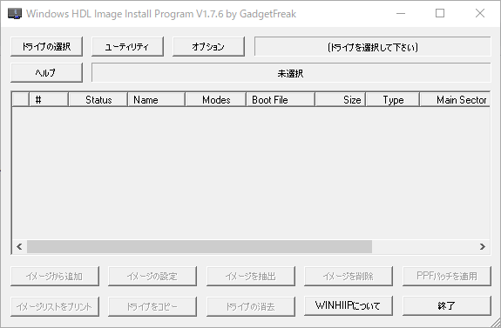The height and width of the screenshot is (328, 501).
Task: Sort by the # column header
Action: (x=49, y=99)
